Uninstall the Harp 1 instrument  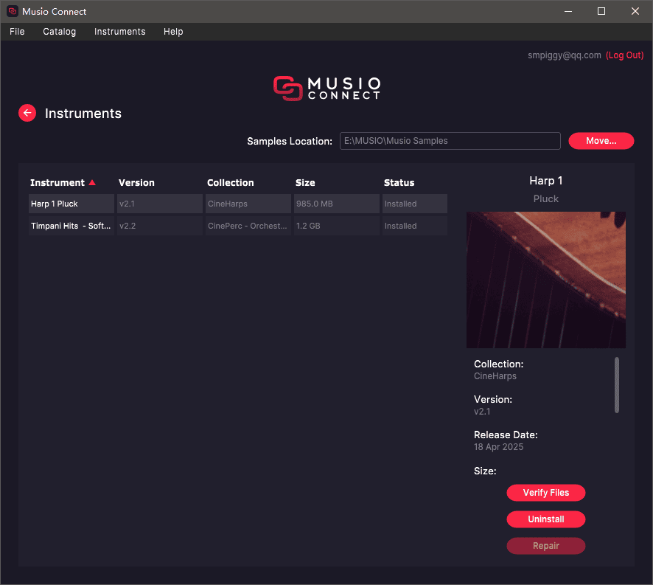coord(546,519)
